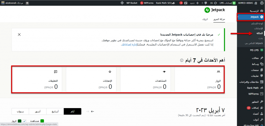Open Rank Math SEO admin bar menu
The height and width of the screenshot is (126, 265).
coord(165,3)
